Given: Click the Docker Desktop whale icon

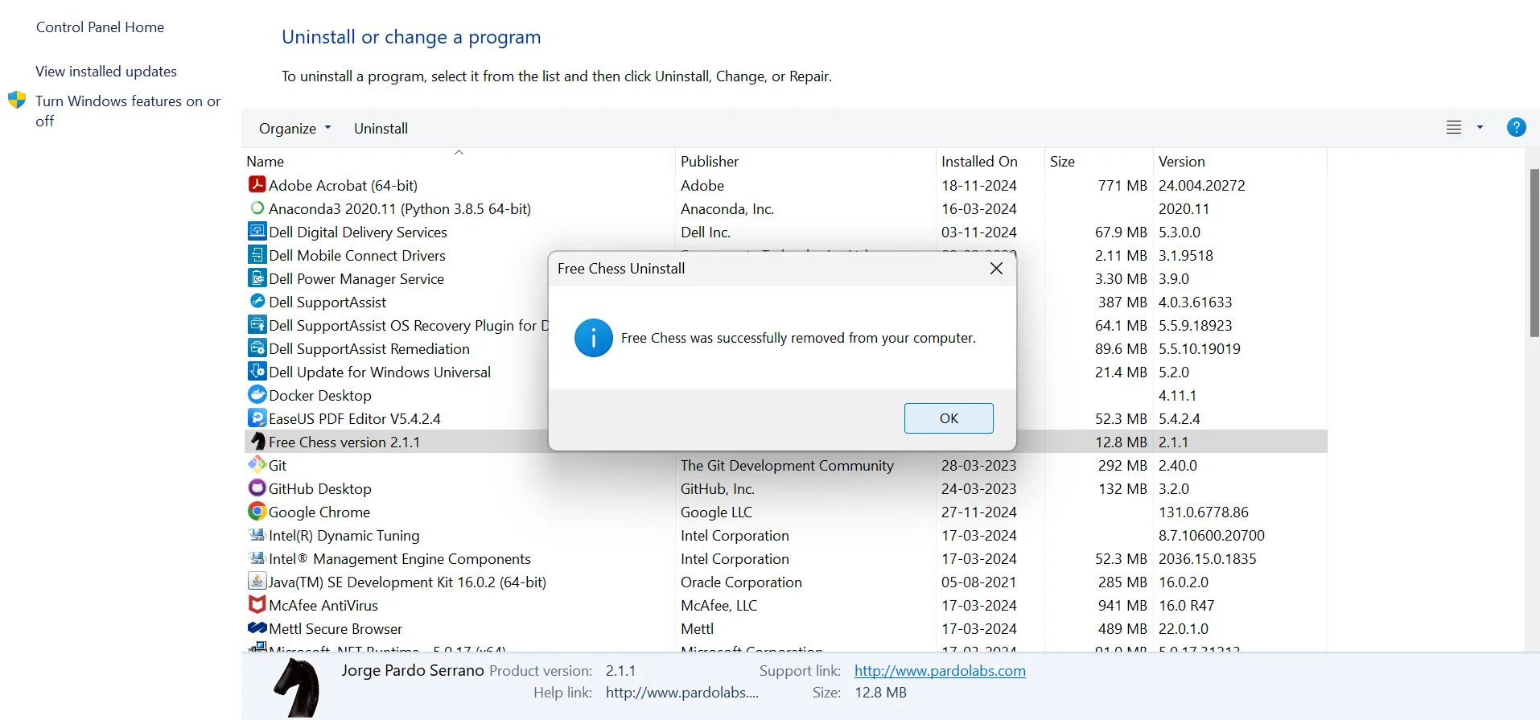Looking at the screenshot, I should pyautogui.click(x=257, y=394).
